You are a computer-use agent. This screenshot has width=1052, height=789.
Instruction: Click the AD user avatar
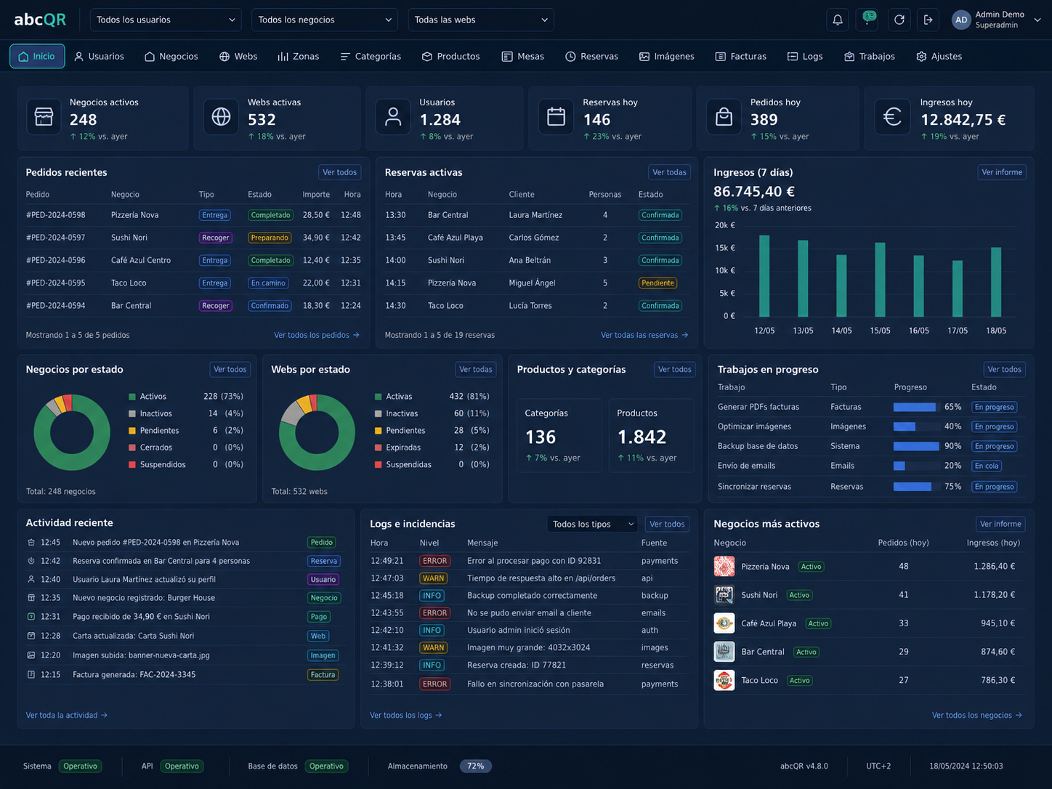(x=961, y=20)
